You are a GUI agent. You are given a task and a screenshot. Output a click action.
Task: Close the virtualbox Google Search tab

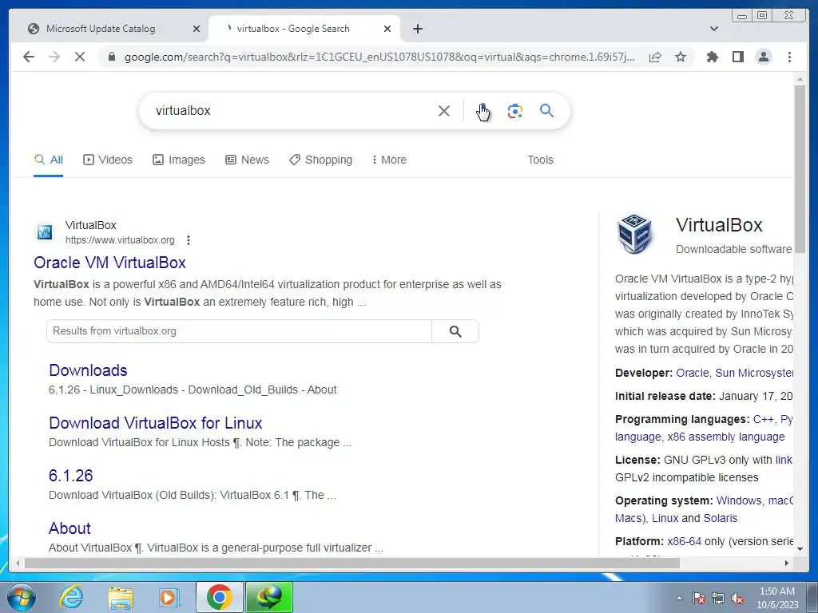[387, 29]
